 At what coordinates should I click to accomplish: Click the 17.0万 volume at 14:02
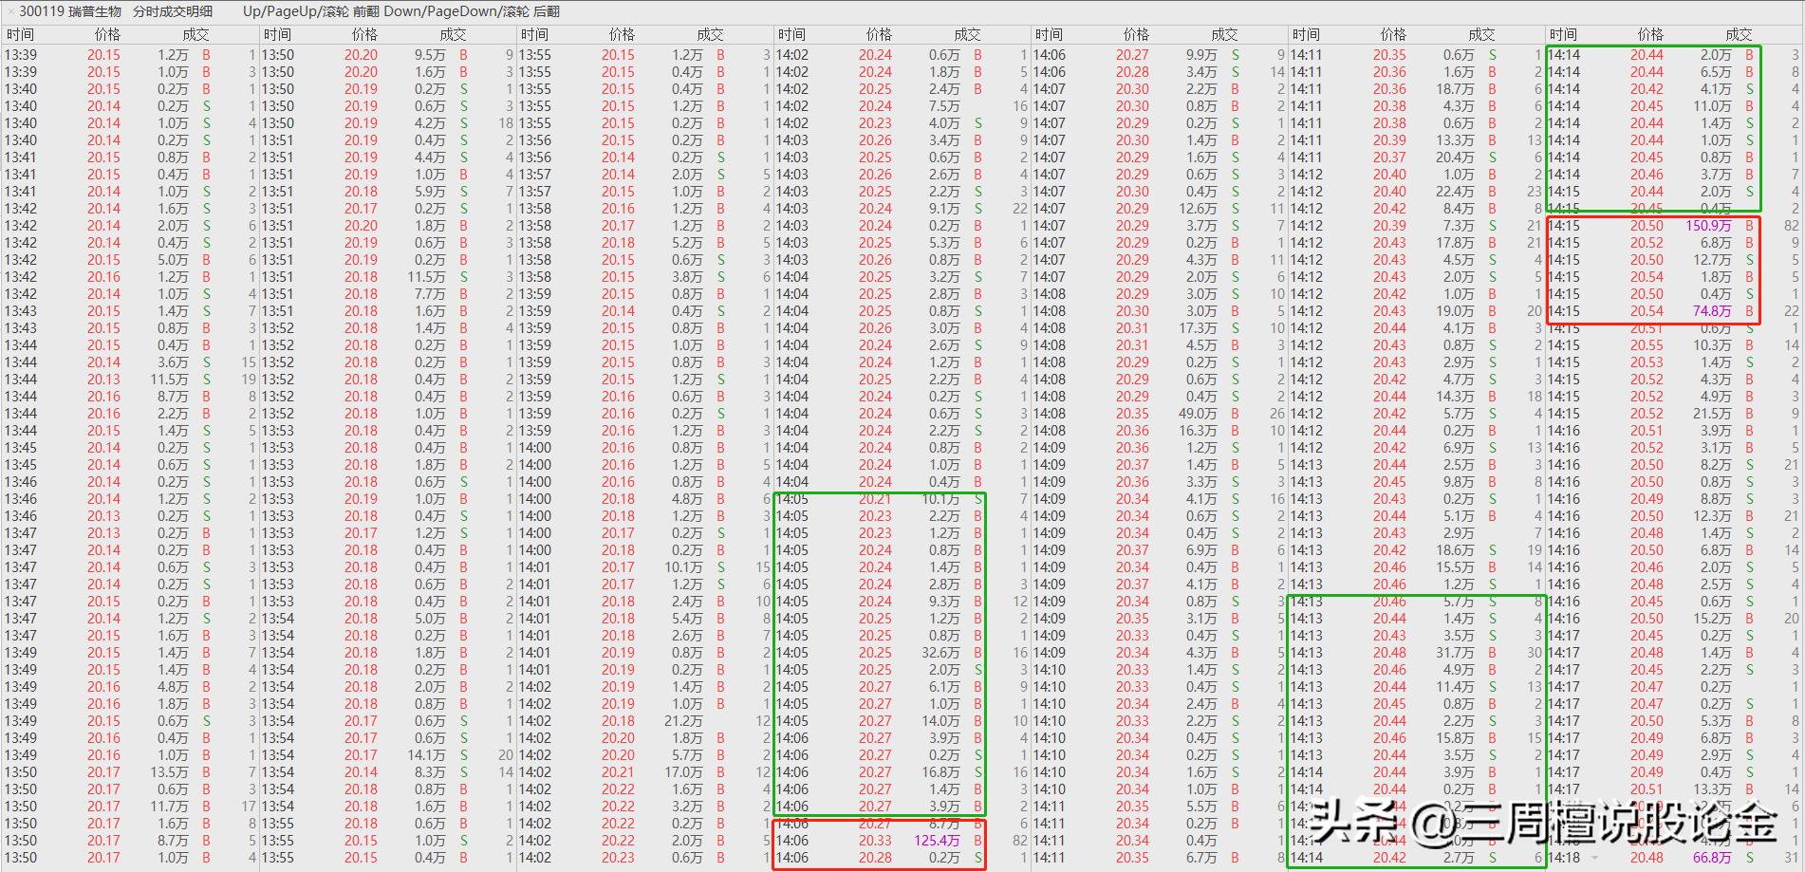pos(683,772)
